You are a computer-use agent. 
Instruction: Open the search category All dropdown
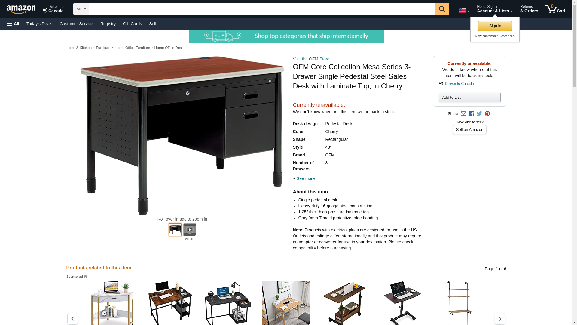tap(81, 9)
